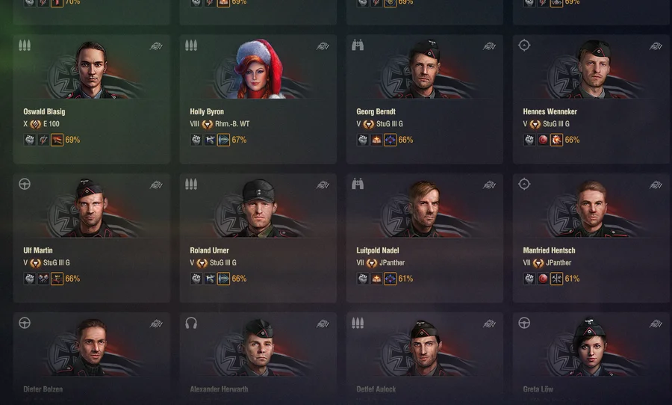This screenshot has width=672, height=405.
Task: Click Hennes Wenneker's gunner crosshair icon
Action: pos(524,45)
